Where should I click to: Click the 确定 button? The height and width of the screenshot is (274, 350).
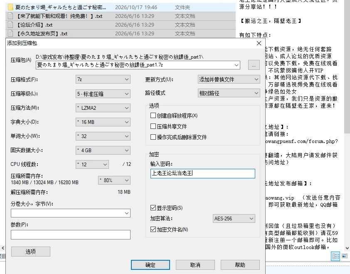150,265
